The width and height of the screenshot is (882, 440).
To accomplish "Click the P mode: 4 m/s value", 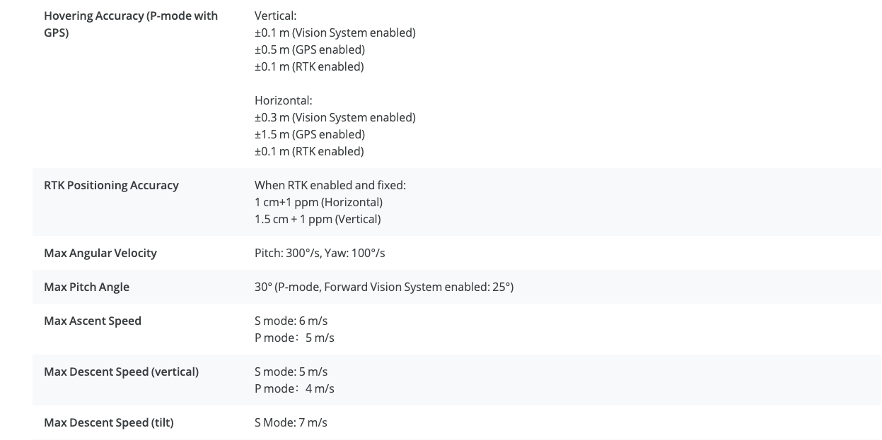I will (x=294, y=388).
